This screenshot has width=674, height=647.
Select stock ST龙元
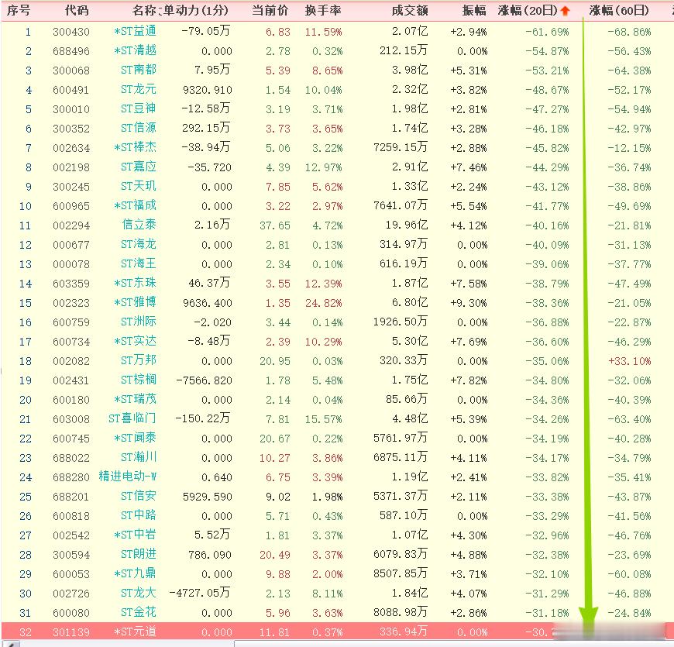(x=139, y=89)
